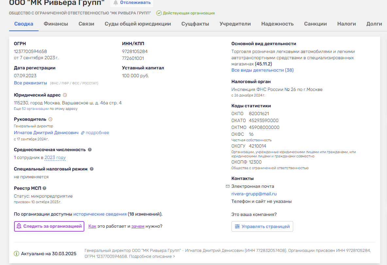
Task: Click the registration date 07.09.2023
Action: click(25, 76)
